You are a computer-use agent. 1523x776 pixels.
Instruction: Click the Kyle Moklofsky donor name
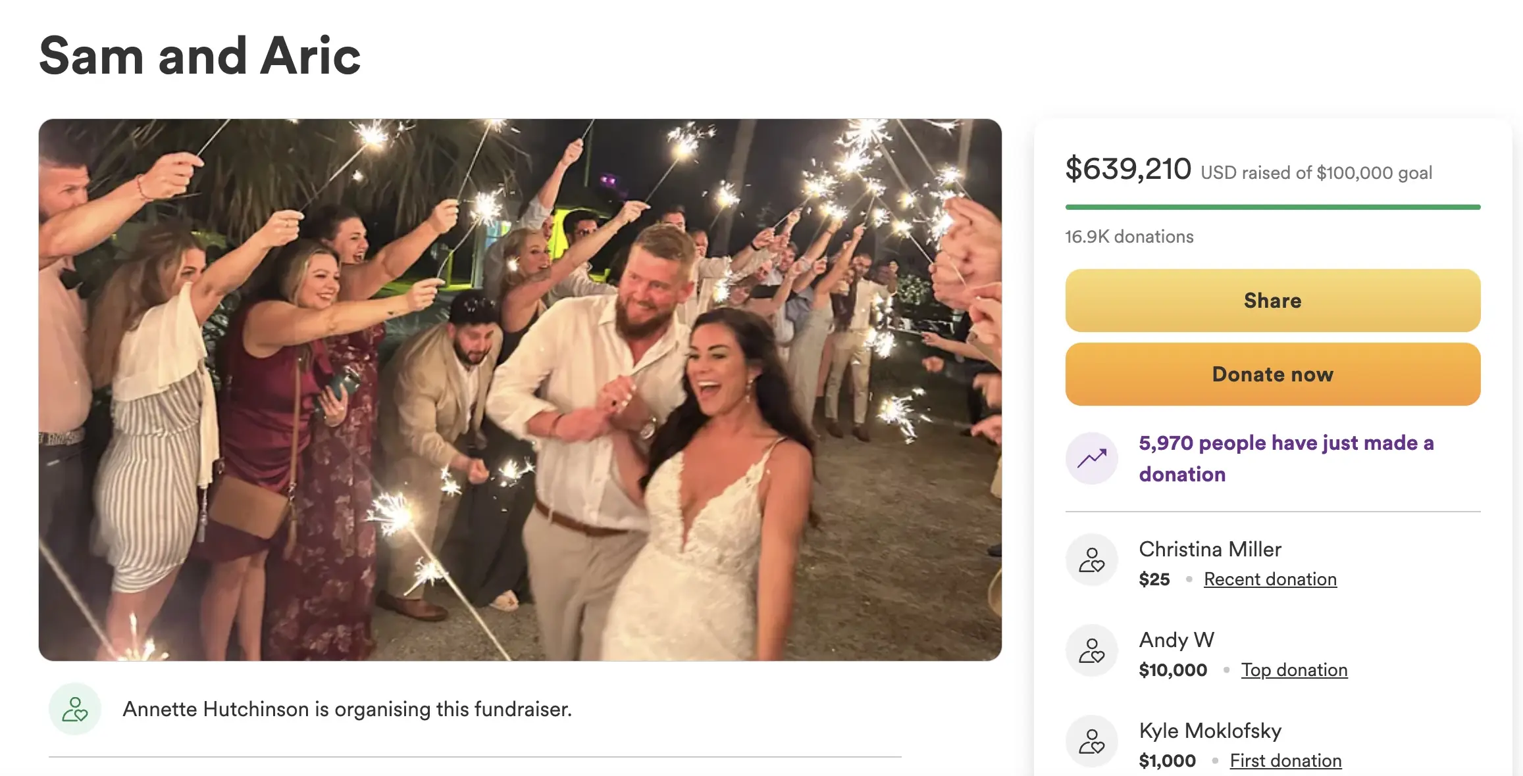click(x=1210, y=731)
